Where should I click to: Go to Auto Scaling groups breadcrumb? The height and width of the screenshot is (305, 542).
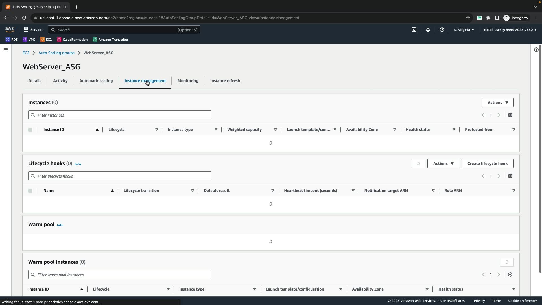56,53
